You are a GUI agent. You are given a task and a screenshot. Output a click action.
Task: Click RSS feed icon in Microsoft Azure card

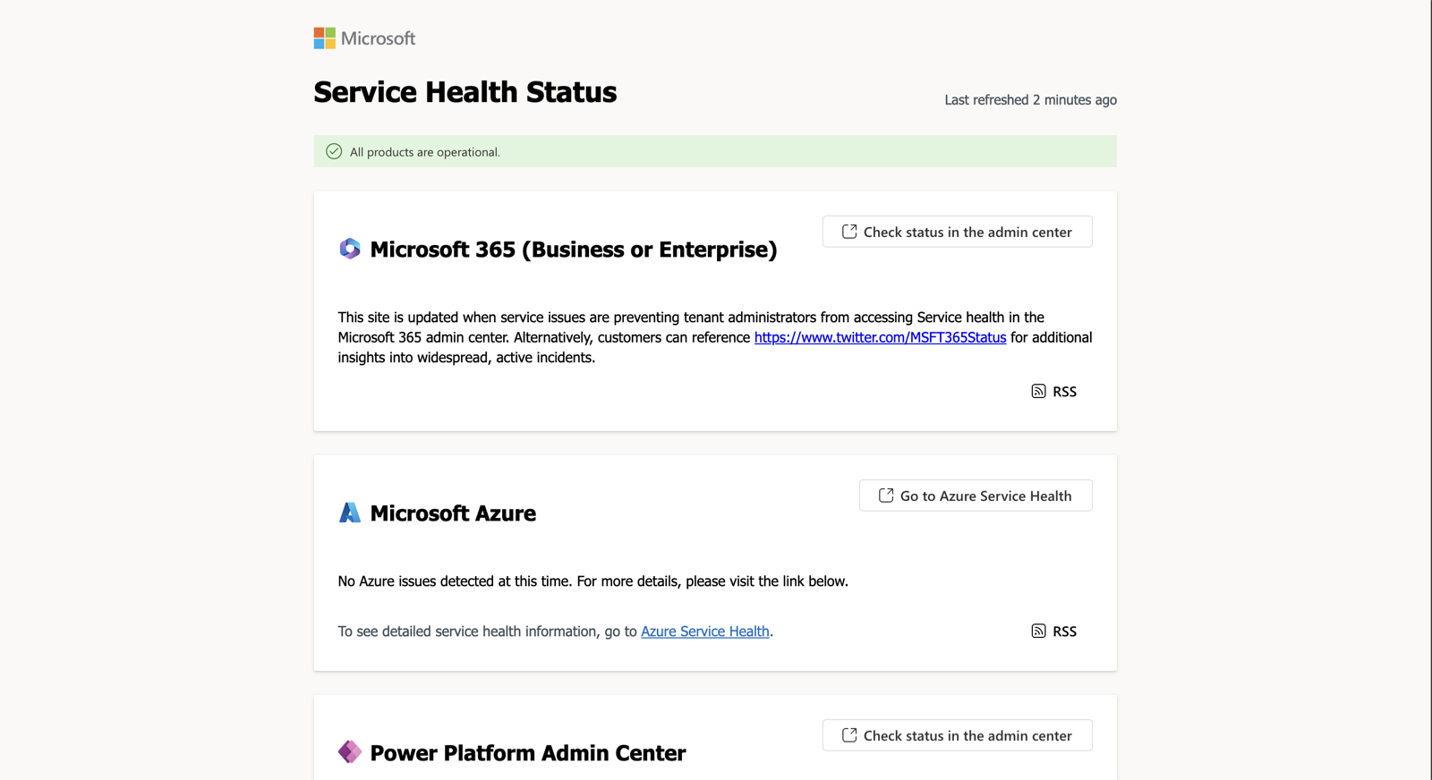tap(1038, 631)
